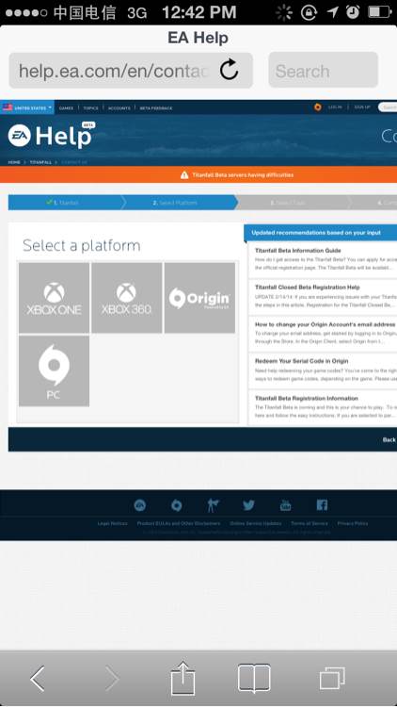
Task: Open Safari share sheet icon
Action: pos(183,678)
